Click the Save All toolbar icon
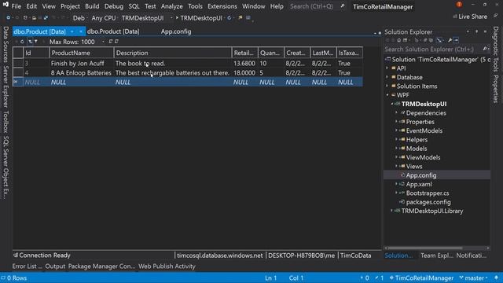503x283 pixels. (x=46, y=17)
